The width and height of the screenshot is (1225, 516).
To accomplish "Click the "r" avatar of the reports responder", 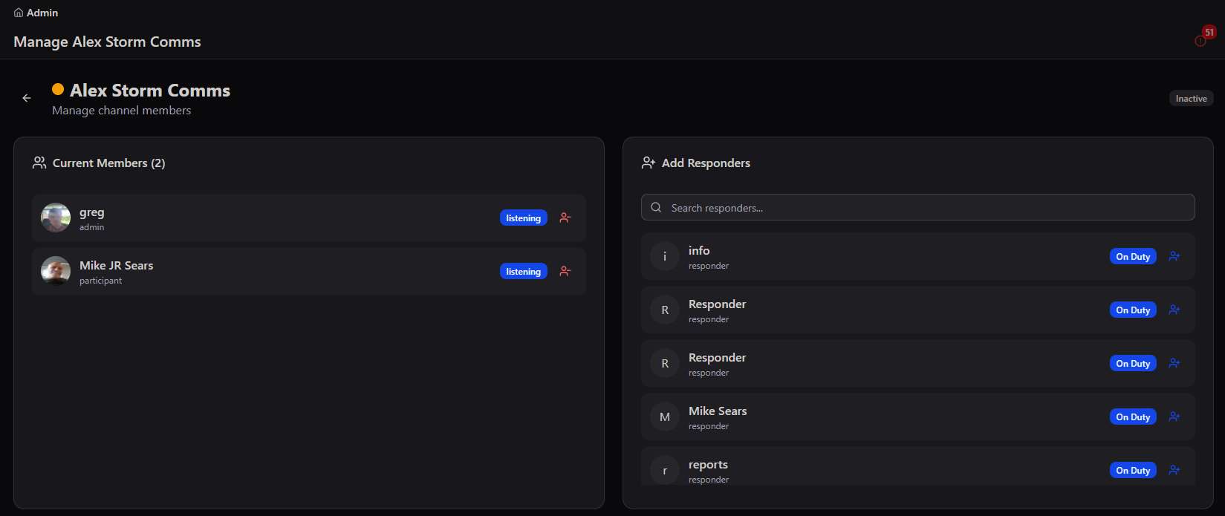I will click(665, 470).
